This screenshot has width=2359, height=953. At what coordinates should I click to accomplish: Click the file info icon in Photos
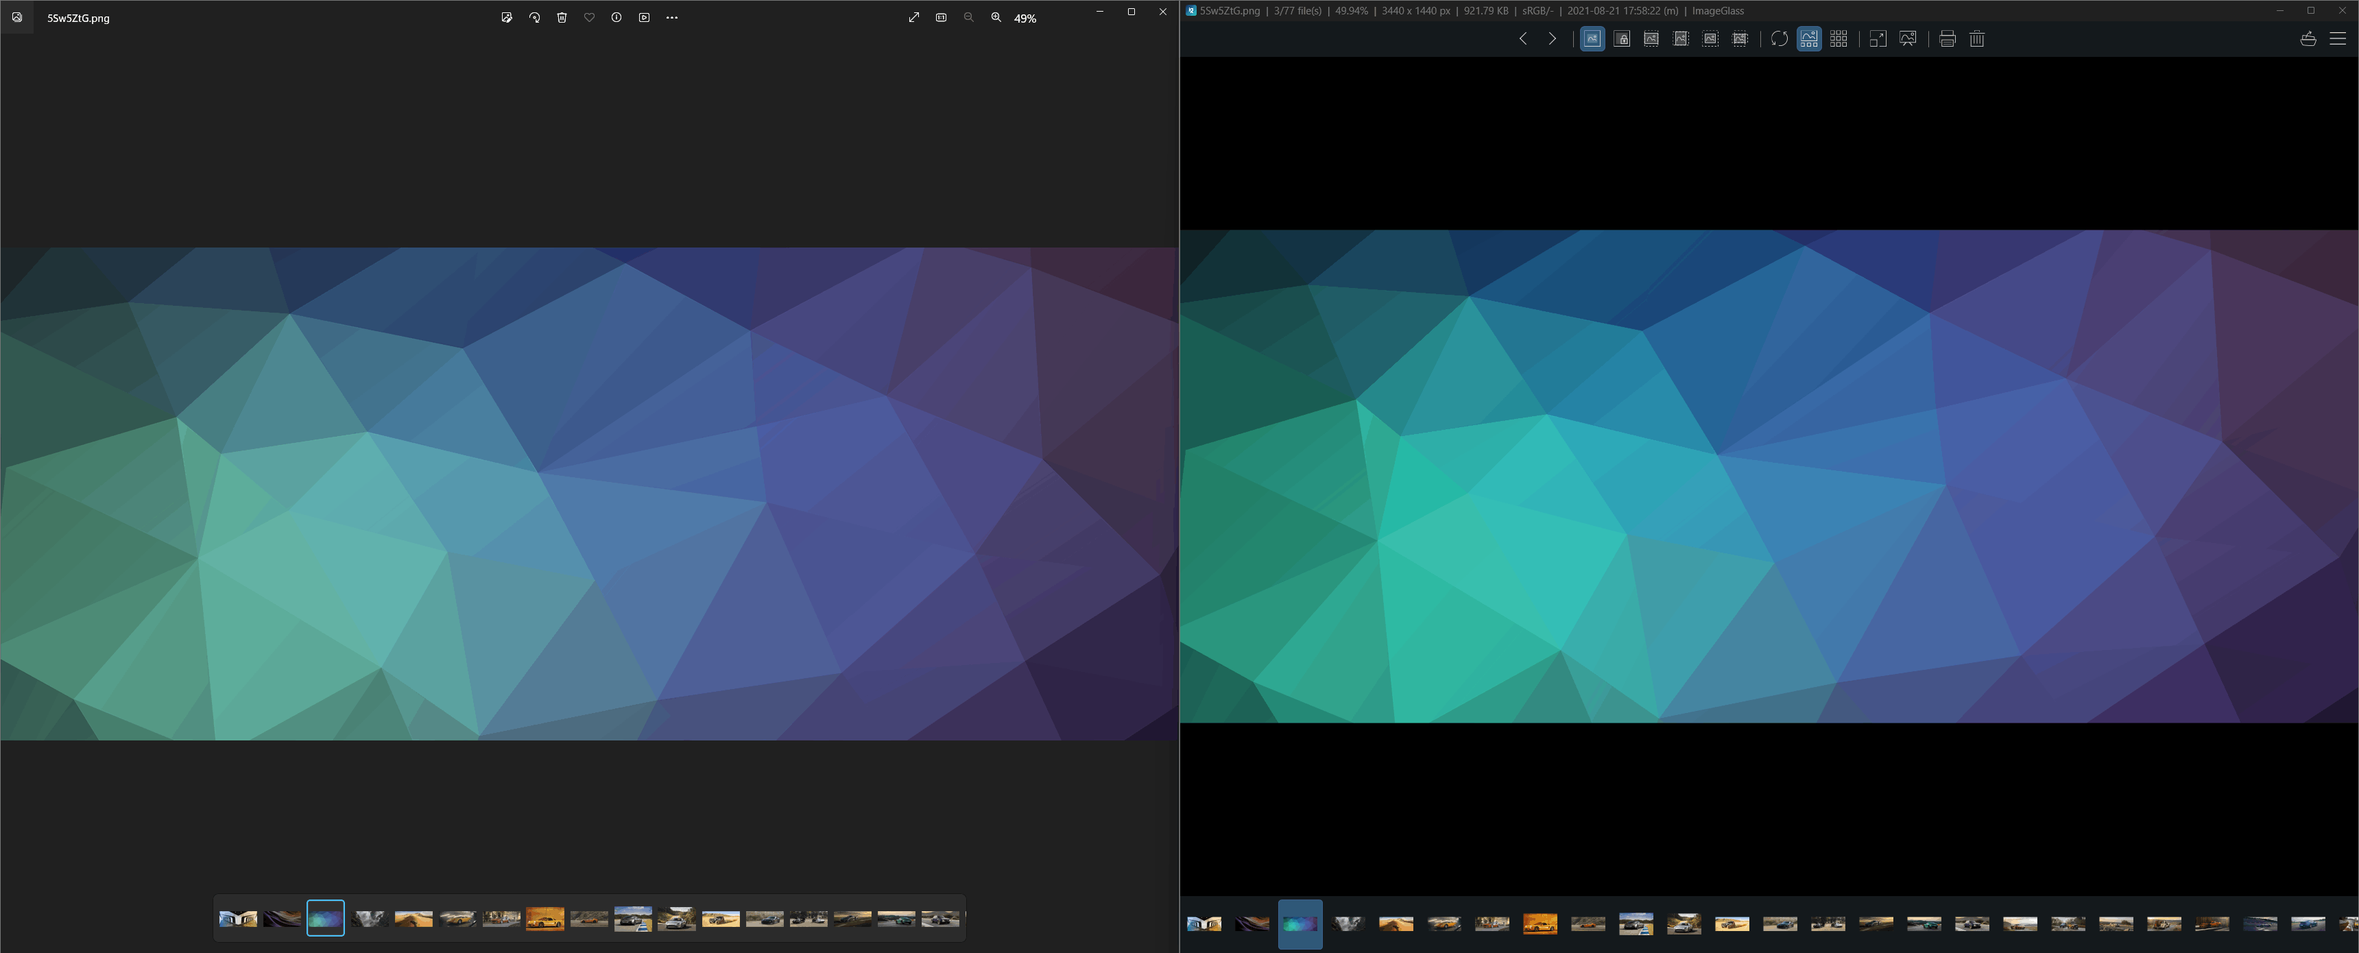coord(616,17)
